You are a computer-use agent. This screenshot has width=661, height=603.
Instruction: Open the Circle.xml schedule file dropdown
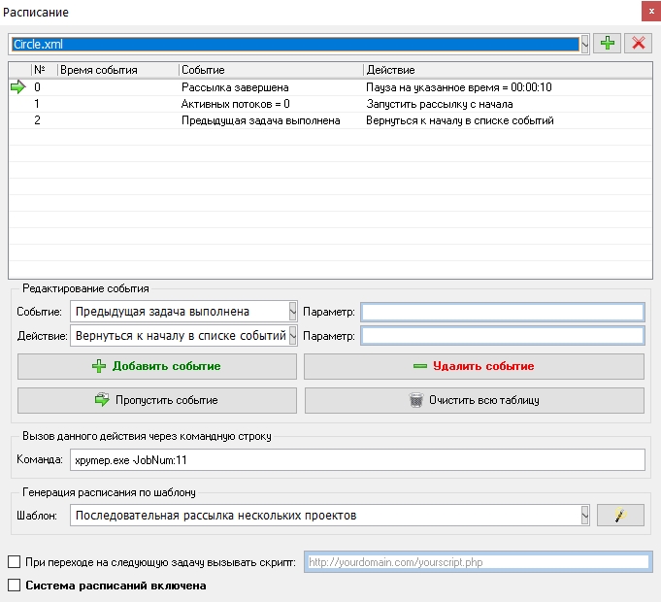point(584,44)
